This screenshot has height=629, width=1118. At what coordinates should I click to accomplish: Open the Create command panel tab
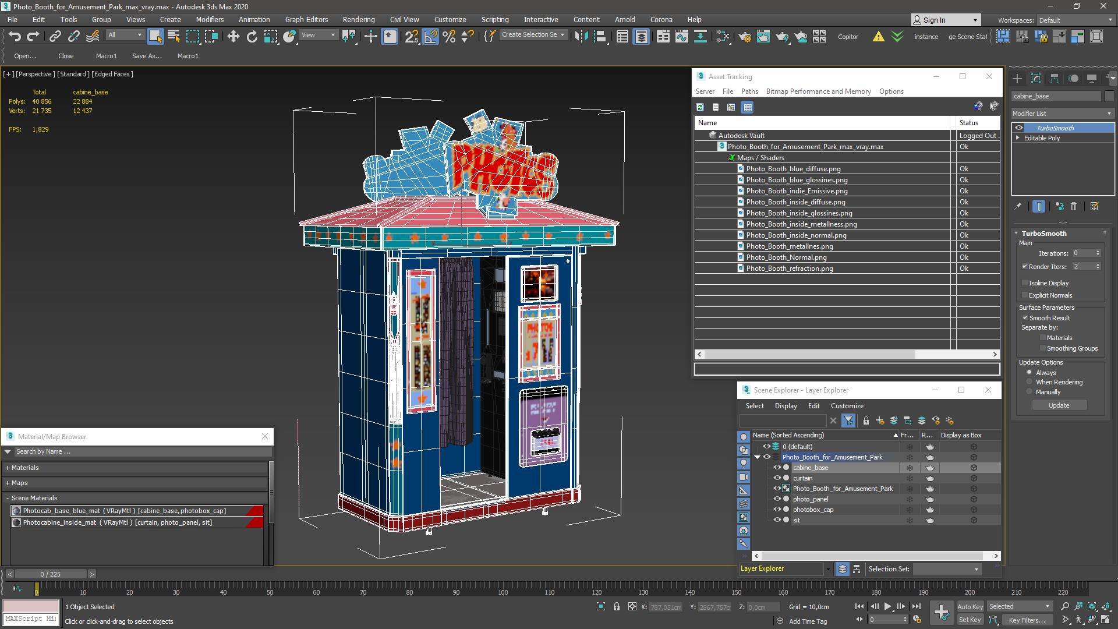(x=1017, y=79)
